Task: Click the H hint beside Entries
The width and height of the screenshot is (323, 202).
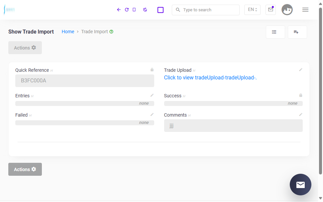Action: (32, 96)
